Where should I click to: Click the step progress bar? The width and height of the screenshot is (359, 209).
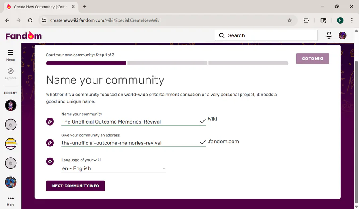[x=167, y=63]
